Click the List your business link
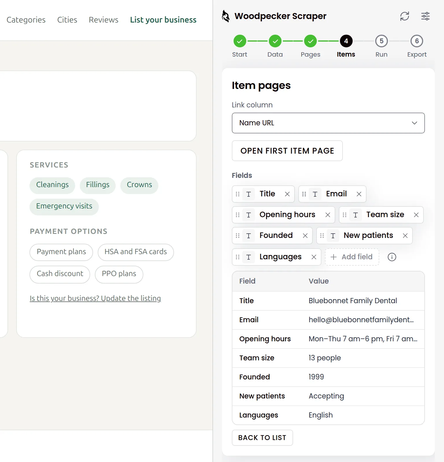The image size is (444, 462). [x=163, y=20]
